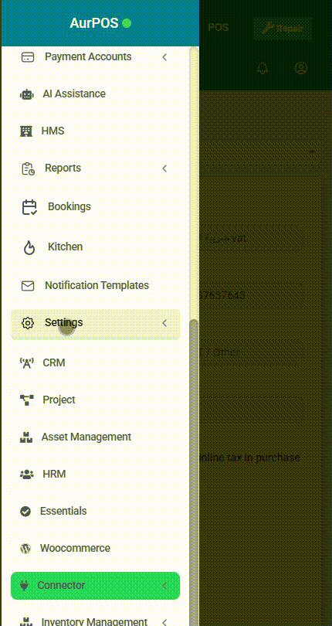Expand the Settings submenu chevron
Image resolution: width=332 pixels, height=626 pixels.
tap(164, 323)
